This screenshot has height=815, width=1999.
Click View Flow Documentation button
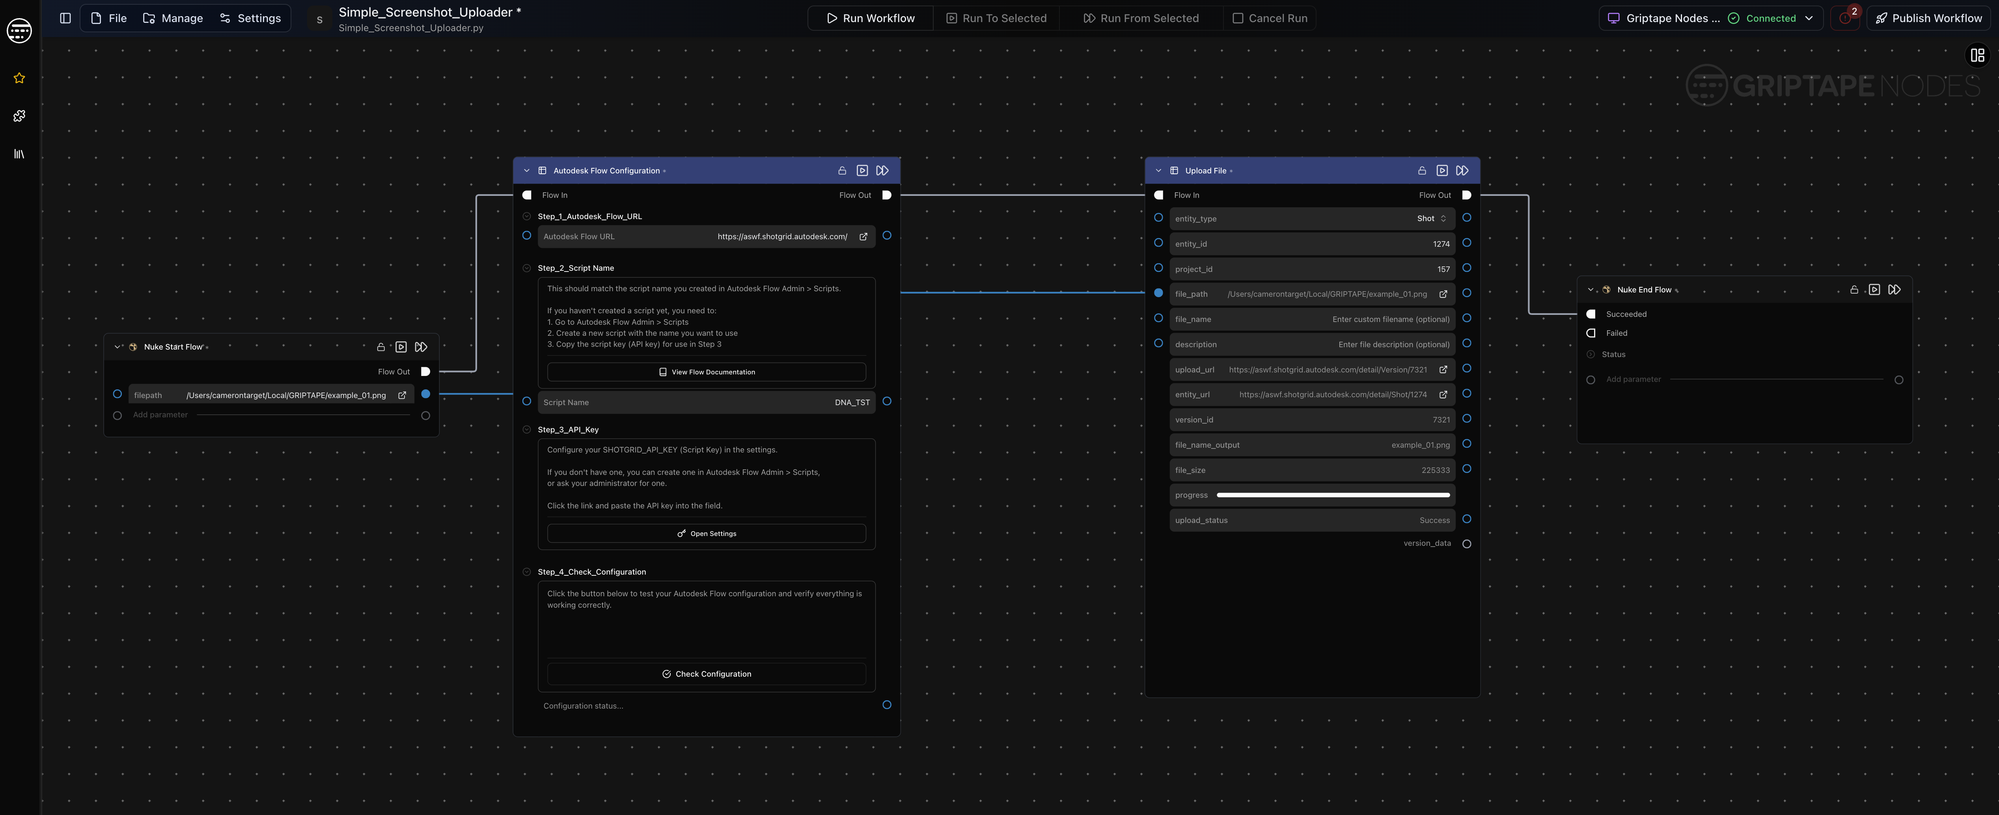(706, 372)
